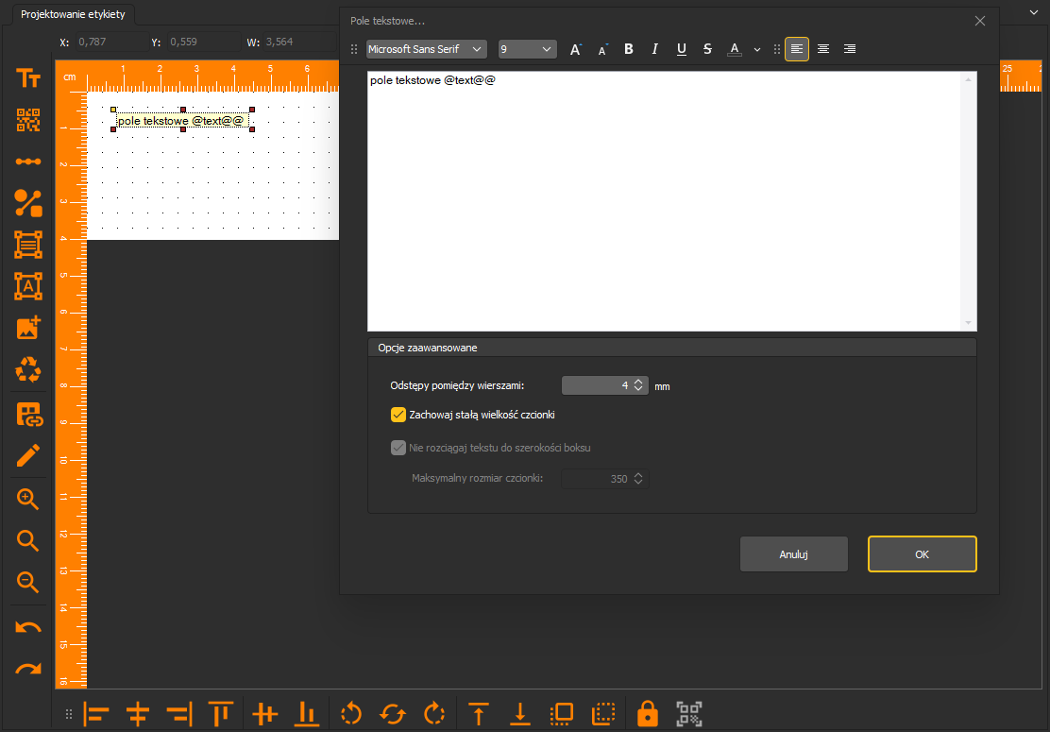Image resolution: width=1050 pixels, height=732 pixels.
Task: Click the X coordinate field
Action: [x=110, y=42]
